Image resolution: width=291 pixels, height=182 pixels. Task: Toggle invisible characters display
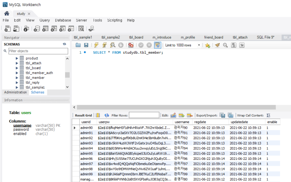pyautogui.click(x=234, y=45)
